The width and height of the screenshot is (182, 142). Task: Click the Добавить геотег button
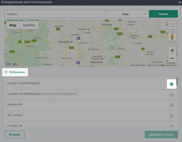[161, 134]
